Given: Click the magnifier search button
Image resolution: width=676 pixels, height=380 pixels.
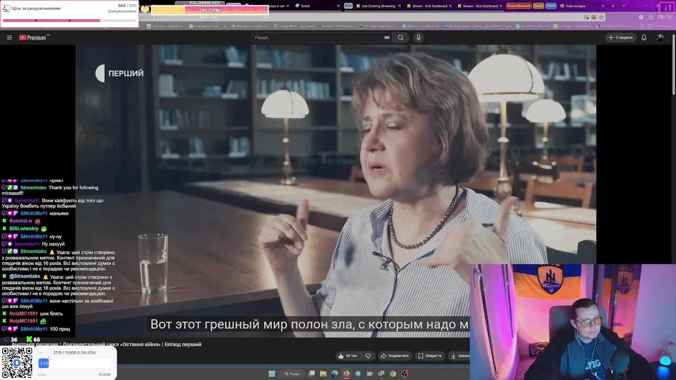Looking at the screenshot, I should [400, 37].
